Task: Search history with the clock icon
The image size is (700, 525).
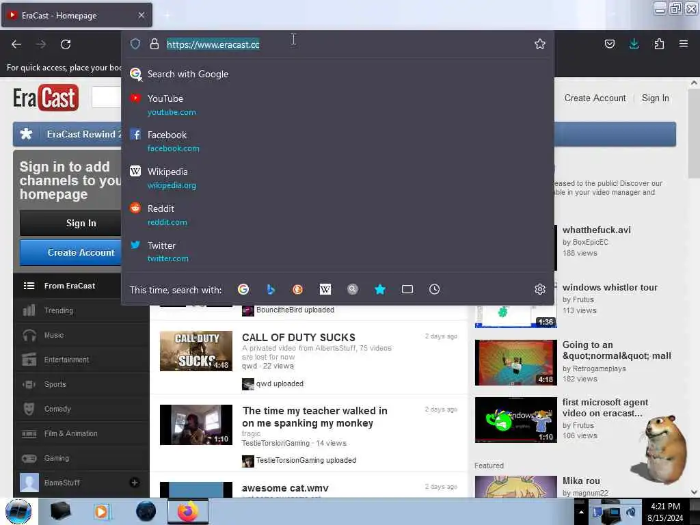Action: [434, 289]
